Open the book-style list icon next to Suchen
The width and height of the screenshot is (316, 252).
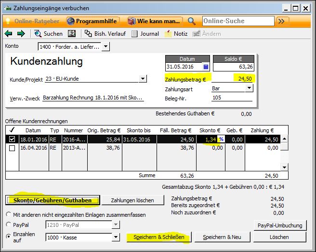coord(72,33)
